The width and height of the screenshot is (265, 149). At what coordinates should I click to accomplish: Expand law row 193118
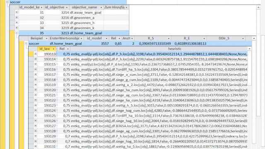tap(36, 79)
